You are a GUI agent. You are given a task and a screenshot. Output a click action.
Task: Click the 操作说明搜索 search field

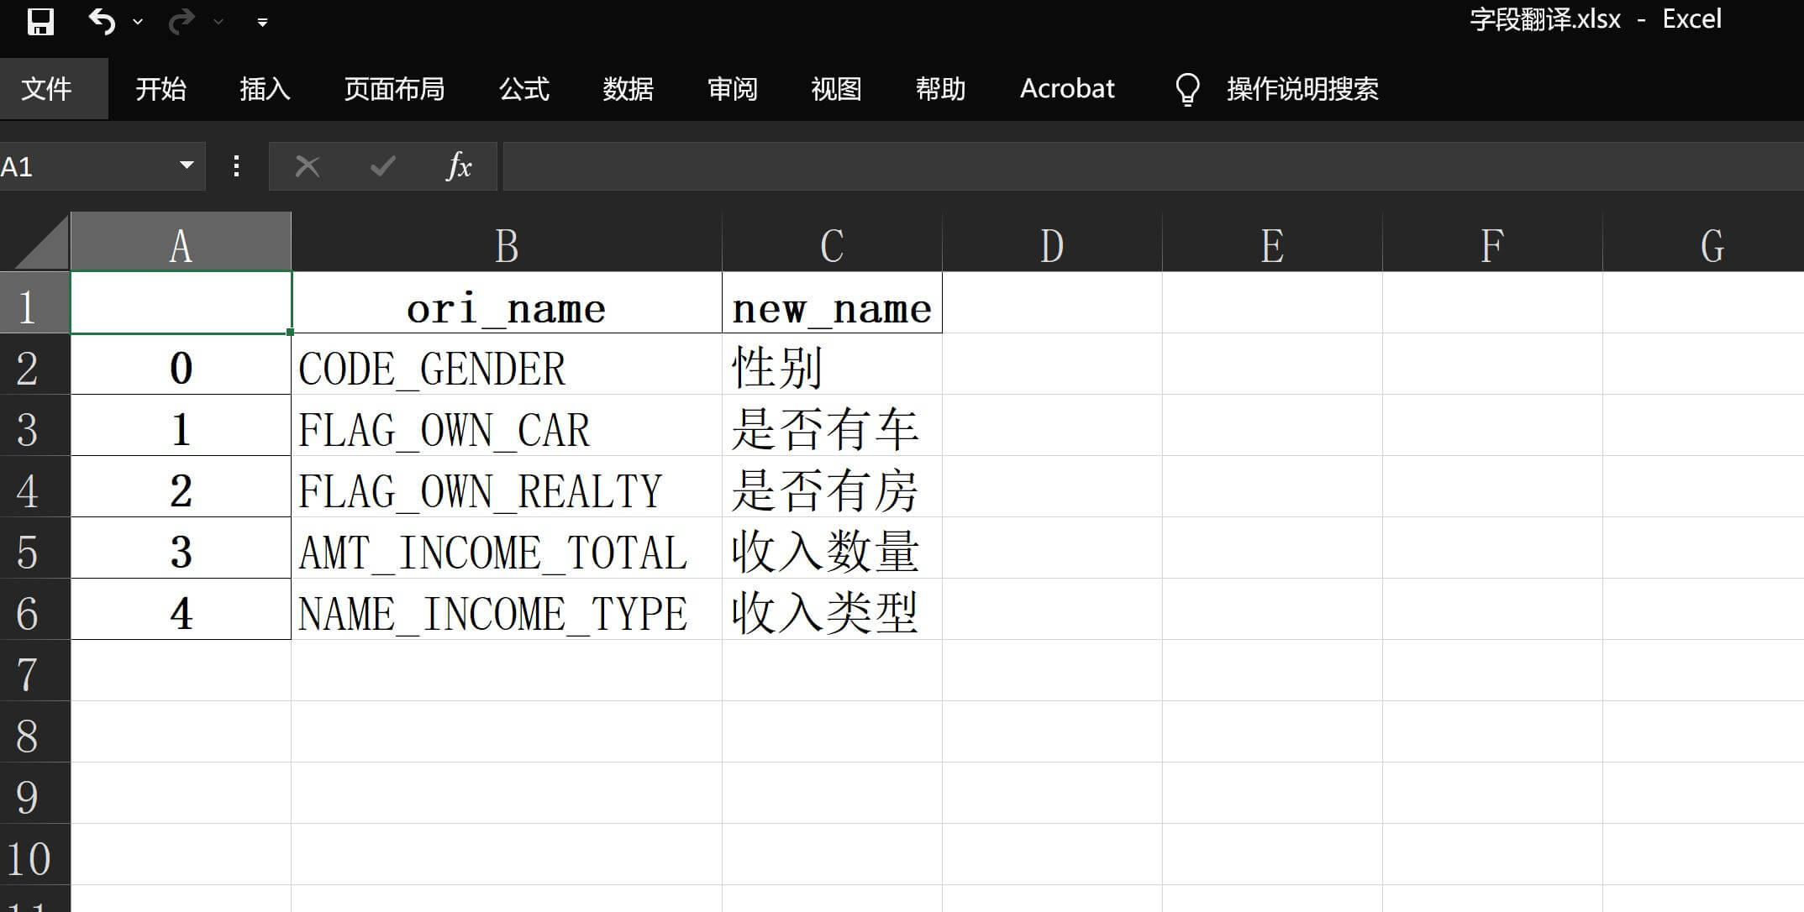[1302, 88]
